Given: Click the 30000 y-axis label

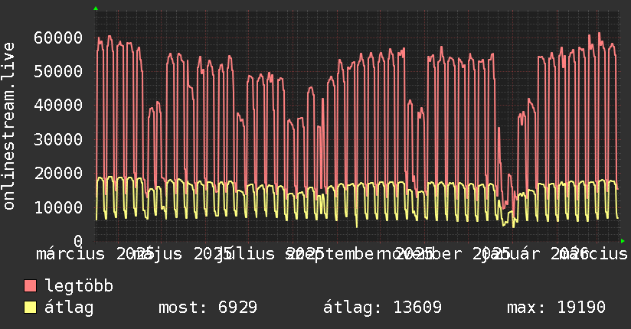Looking at the screenshot, I should coord(58,139).
